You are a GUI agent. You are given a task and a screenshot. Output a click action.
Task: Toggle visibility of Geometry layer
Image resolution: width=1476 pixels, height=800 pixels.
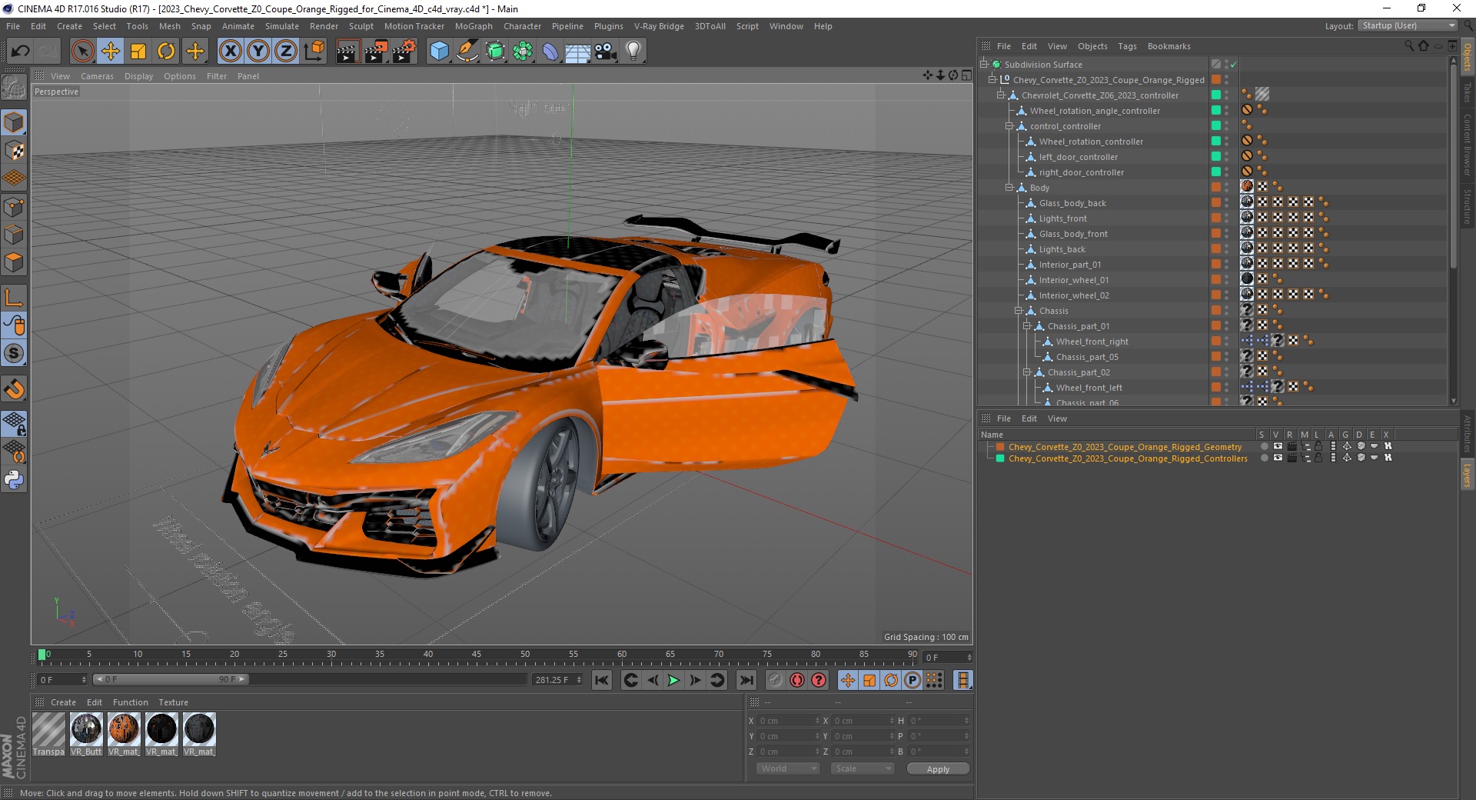click(x=1278, y=446)
